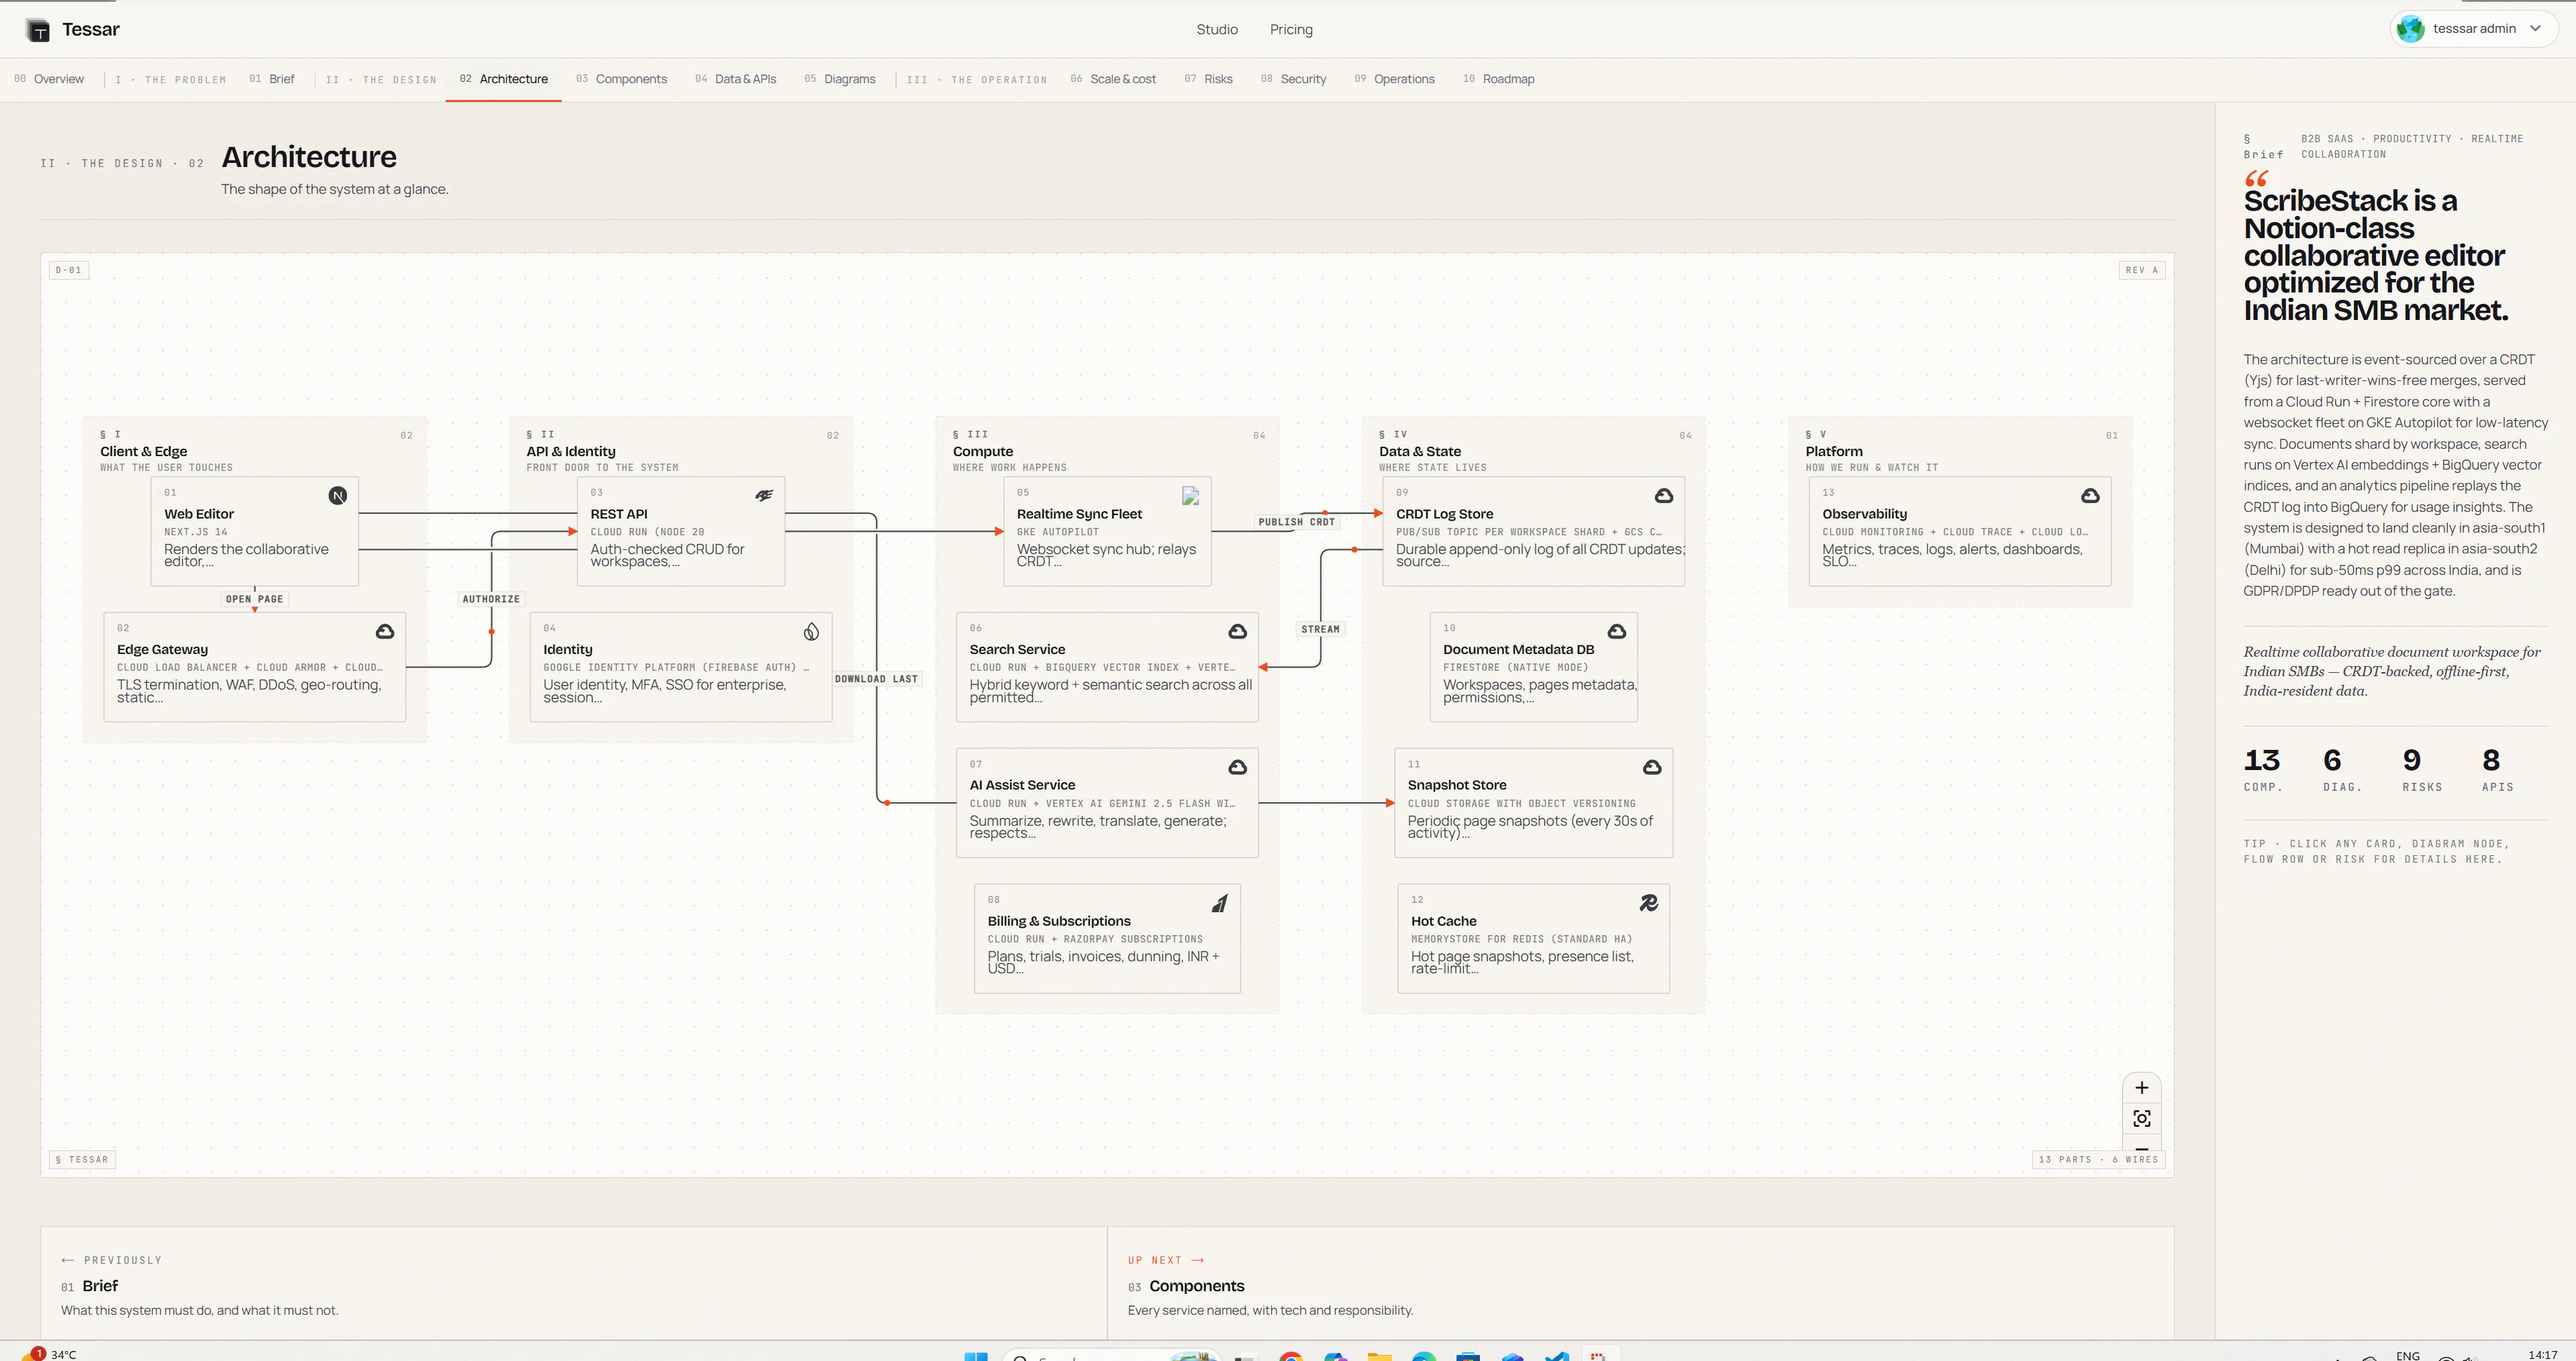Screen dimensions: 2576x1361
Task: Click the cloud icon on CRDT Log Store card
Action: click(1664, 496)
